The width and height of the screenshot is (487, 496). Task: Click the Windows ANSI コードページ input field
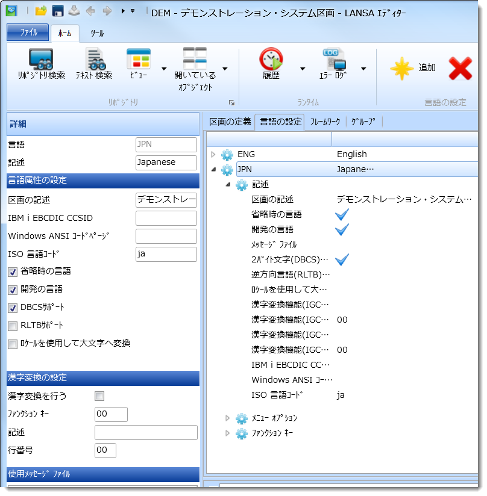click(166, 236)
